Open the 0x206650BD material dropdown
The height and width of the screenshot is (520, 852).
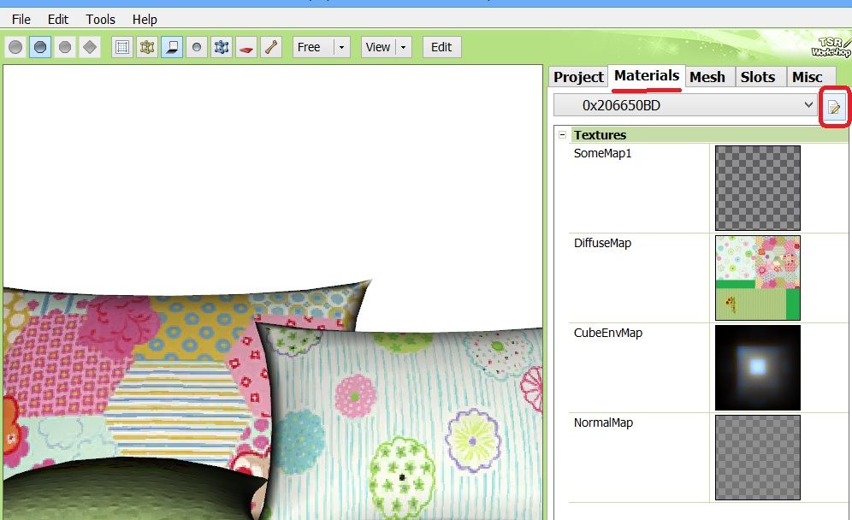685,105
